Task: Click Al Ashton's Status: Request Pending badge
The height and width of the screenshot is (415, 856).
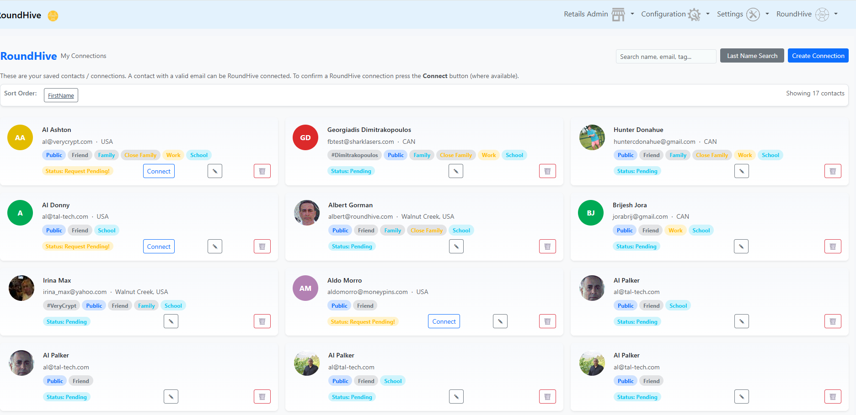Action: point(78,171)
